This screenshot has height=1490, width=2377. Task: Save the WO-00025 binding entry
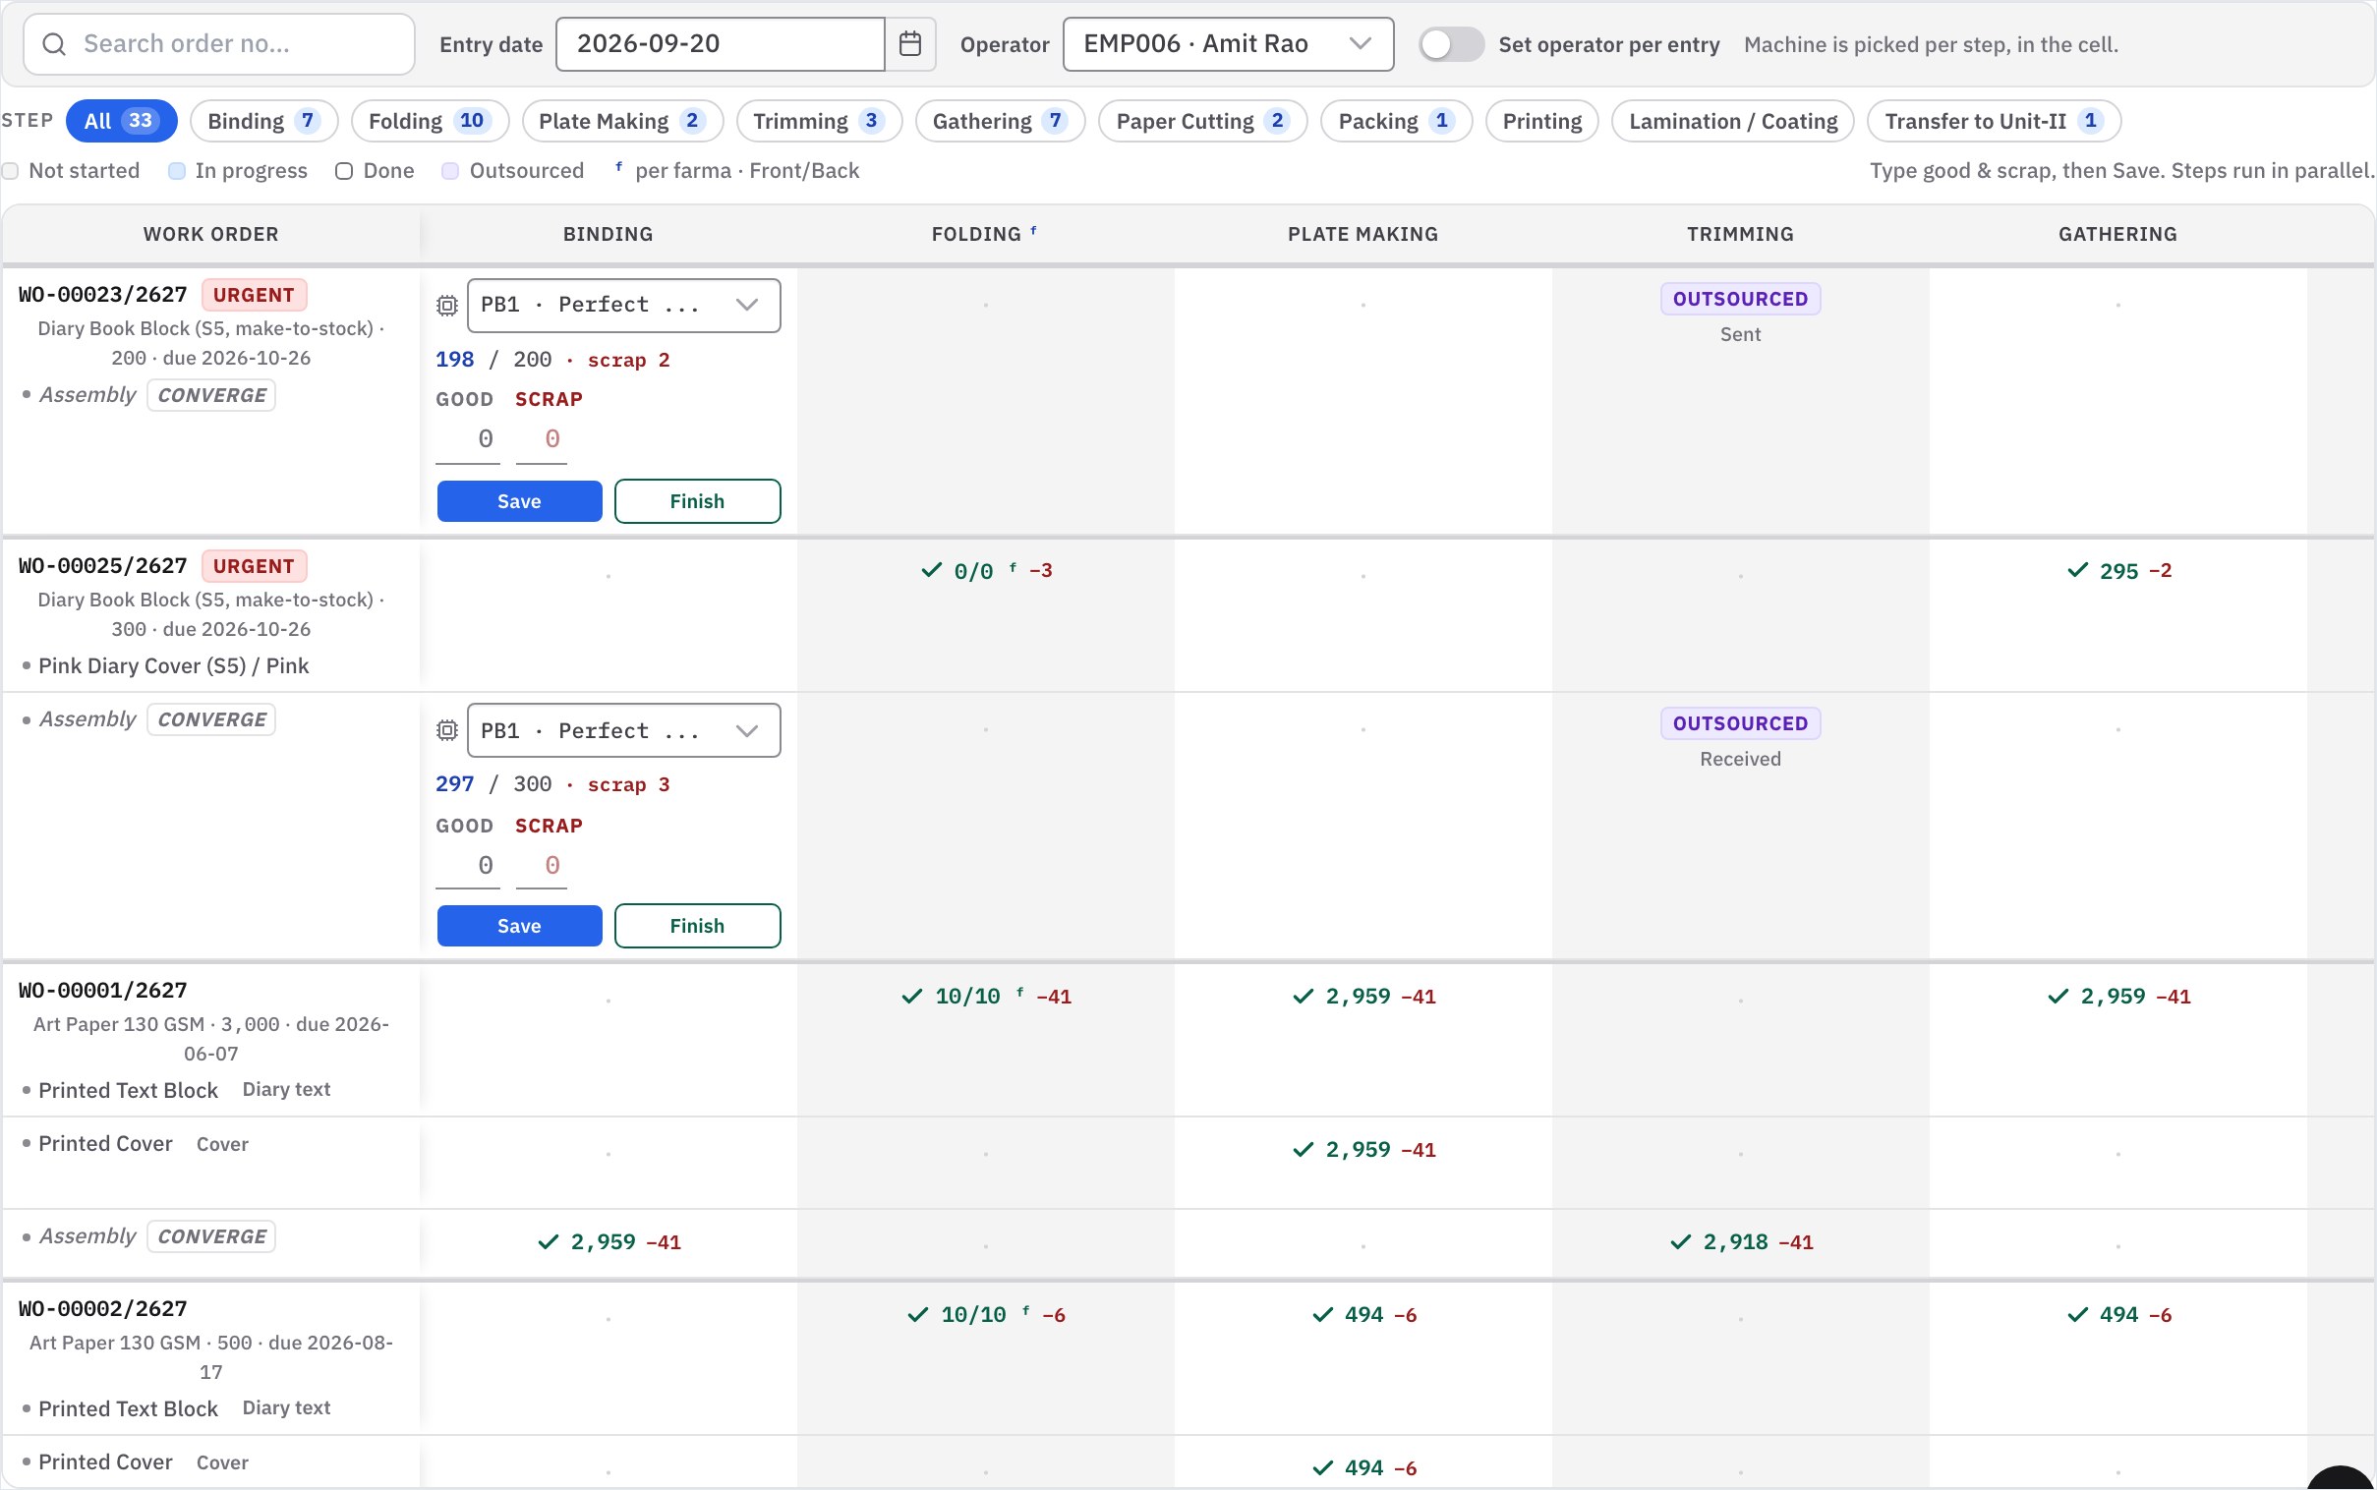point(519,926)
